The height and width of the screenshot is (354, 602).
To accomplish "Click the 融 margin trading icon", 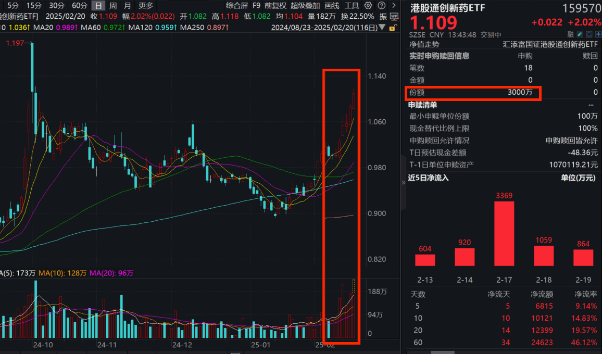I will click(x=570, y=34).
